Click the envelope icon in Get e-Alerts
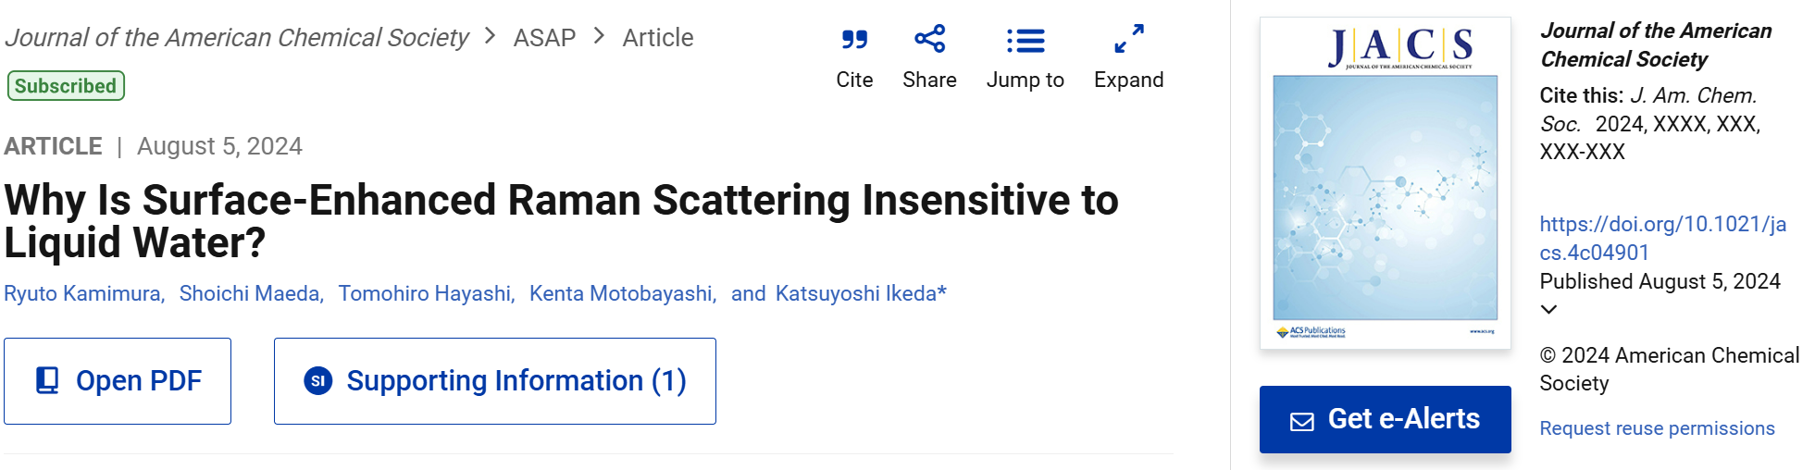The height and width of the screenshot is (470, 1815). pyautogui.click(x=1302, y=421)
